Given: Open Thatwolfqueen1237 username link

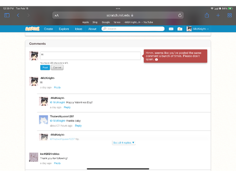Looking at the screenshot, I should 62,117.
